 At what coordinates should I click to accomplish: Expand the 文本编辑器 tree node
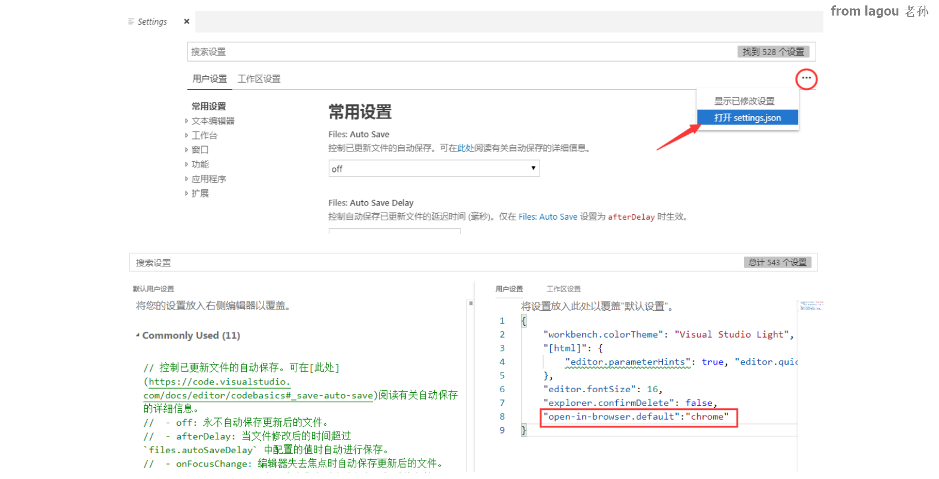213,121
